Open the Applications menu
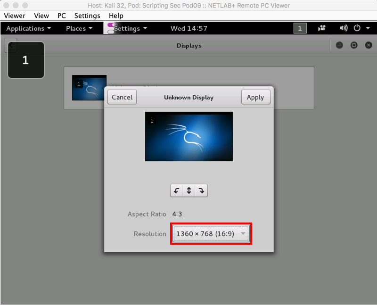The image size is (377, 305). (29, 28)
